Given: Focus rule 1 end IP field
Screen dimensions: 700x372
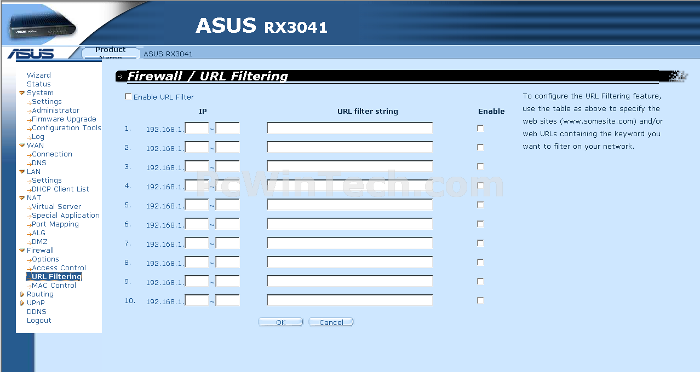Looking at the screenshot, I should pyautogui.click(x=228, y=128).
